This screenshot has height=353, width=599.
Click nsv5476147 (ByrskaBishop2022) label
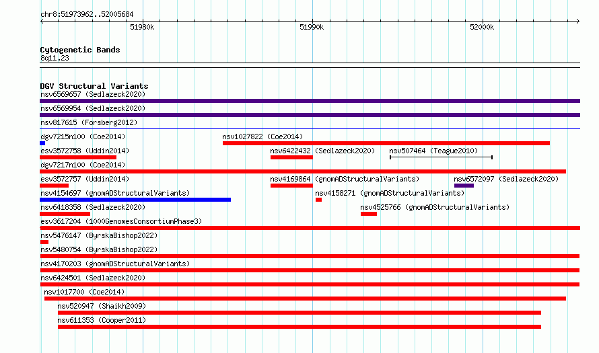click(99, 235)
